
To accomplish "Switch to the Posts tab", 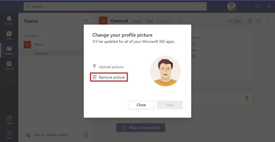I will [x=137, y=21].
